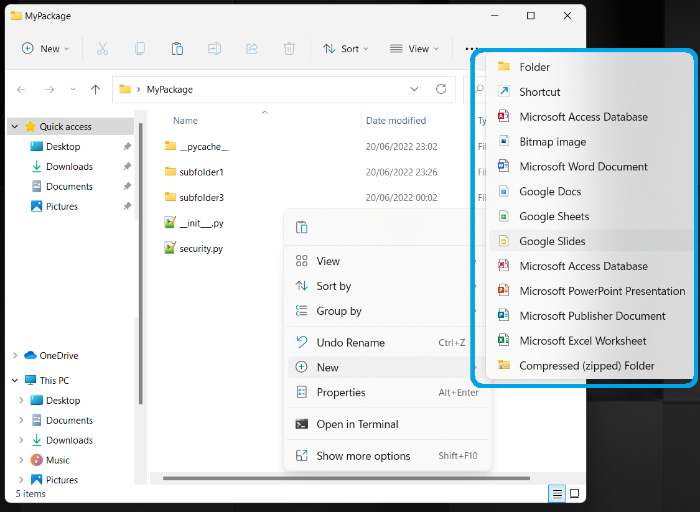Click the Delete icon in the toolbar
700x512 pixels.
point(289,49)
